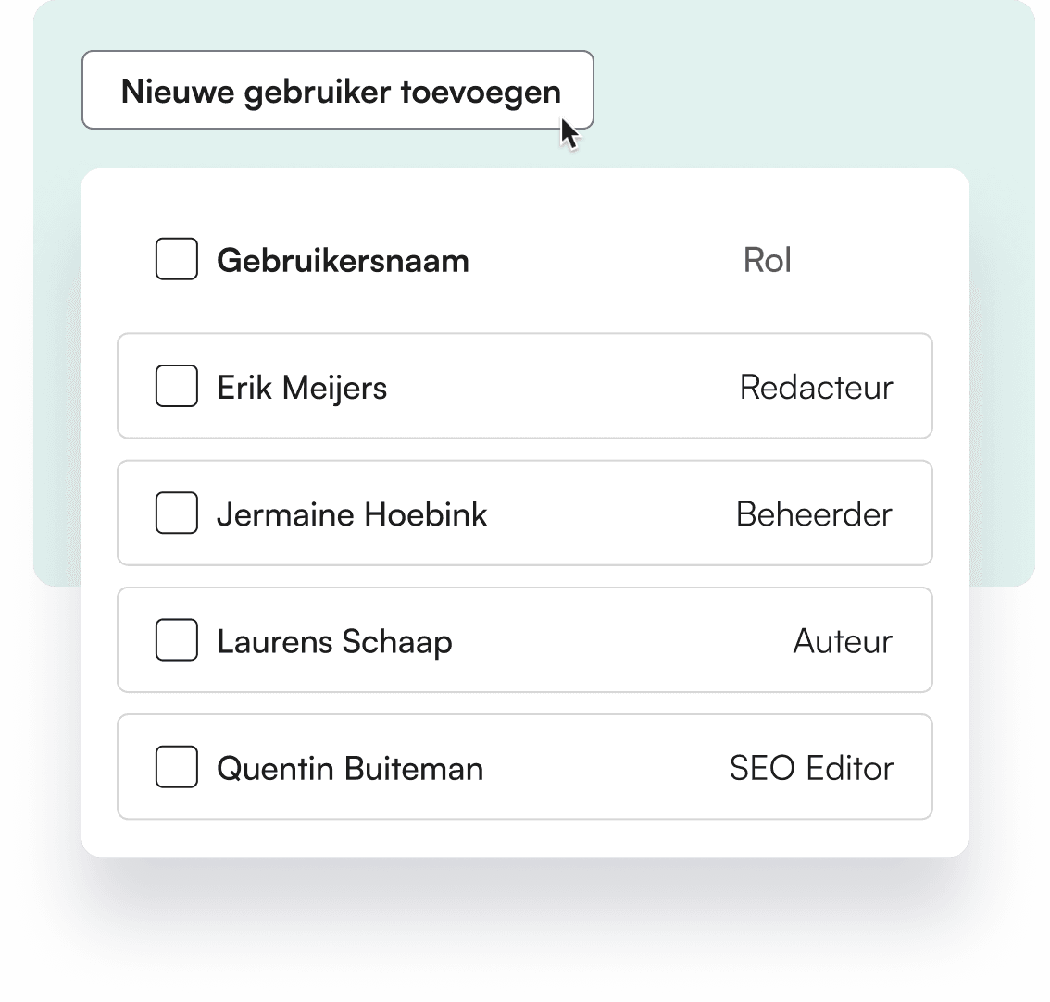The image size is (1050, 1002).
Task: Select the Laurens Schaap row card
Action: (525, 640)
